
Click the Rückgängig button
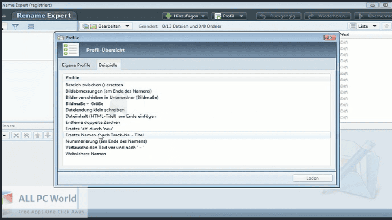279,16
